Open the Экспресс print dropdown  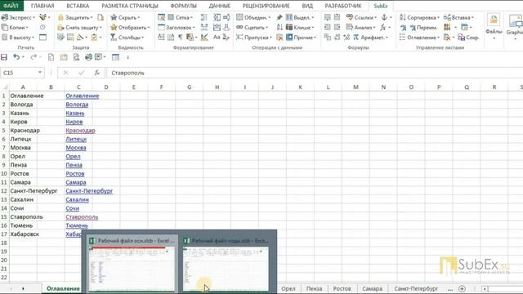click(x=18, y=17)
